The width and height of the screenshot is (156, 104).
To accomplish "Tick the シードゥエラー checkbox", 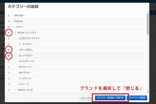I will tap(9, 44).
